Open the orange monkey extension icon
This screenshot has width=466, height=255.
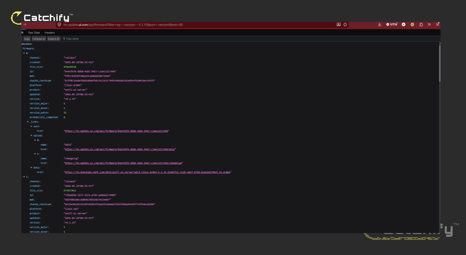[x=412, y=25]
